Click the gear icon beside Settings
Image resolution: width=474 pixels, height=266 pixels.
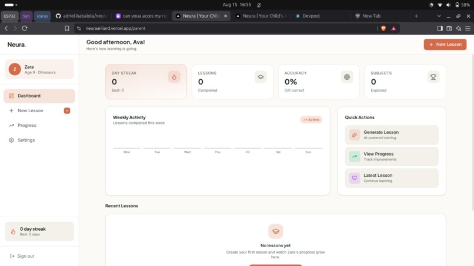pyautogui.click(x=12, y=140)
